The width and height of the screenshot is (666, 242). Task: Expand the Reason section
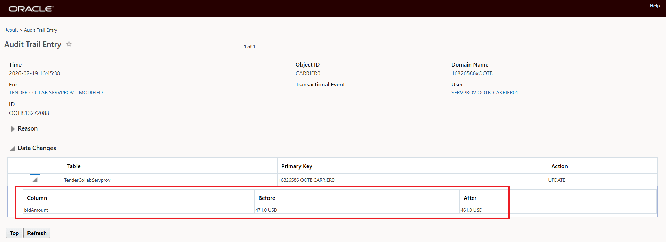coord(13,129)
